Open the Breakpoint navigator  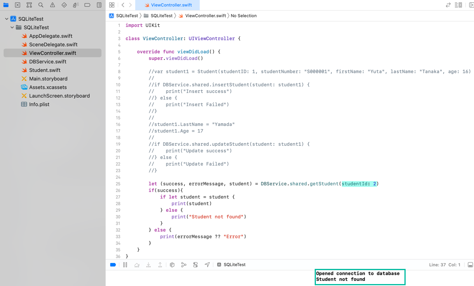87,5
